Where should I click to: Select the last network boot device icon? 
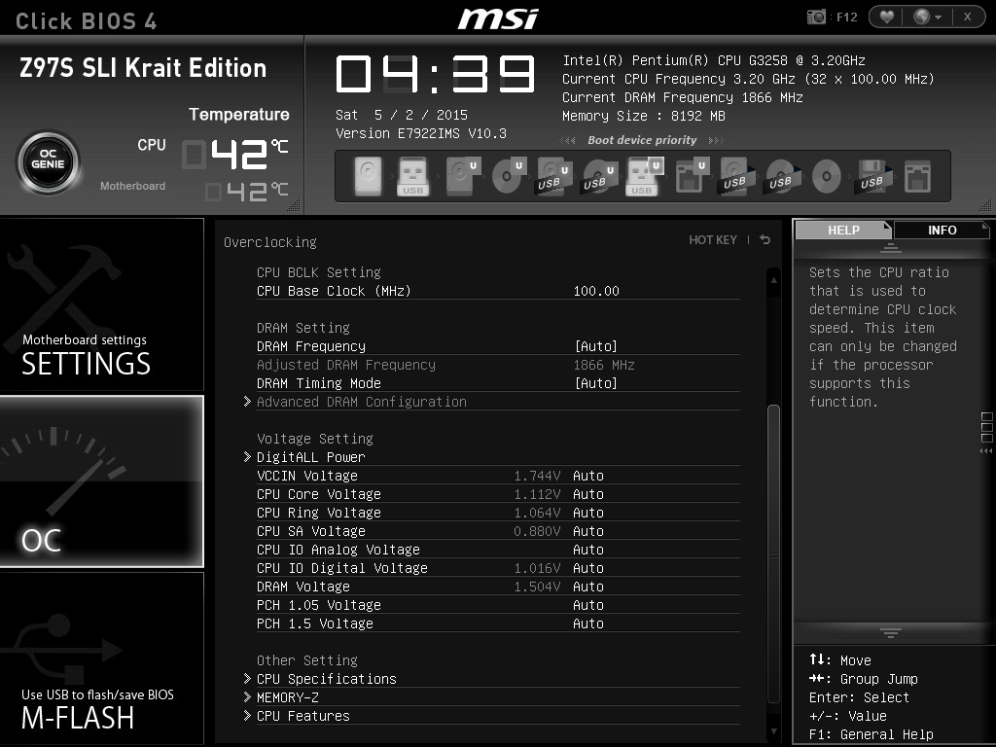click(x=918, y=176)
